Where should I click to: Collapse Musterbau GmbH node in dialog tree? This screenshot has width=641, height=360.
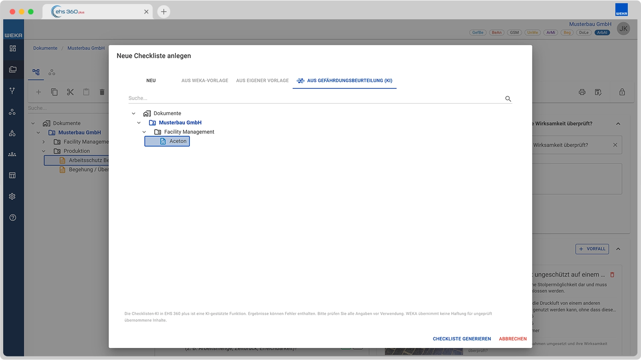139,123
